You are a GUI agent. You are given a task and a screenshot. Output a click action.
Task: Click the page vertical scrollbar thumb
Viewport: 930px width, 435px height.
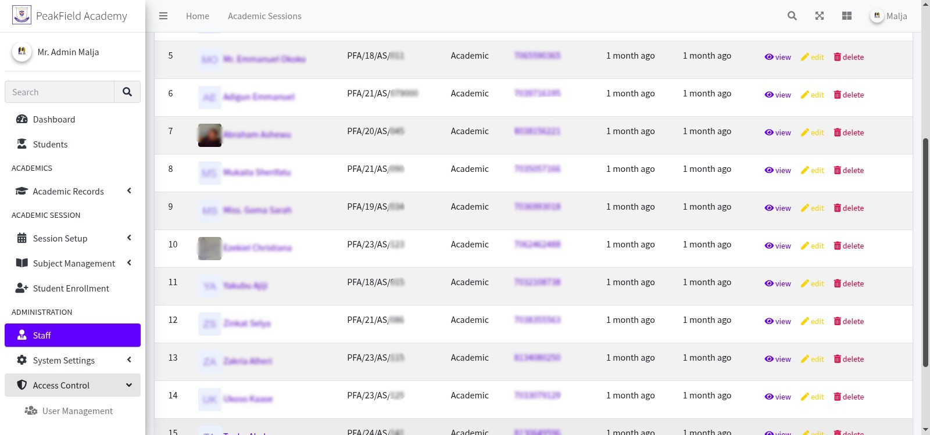925,253
